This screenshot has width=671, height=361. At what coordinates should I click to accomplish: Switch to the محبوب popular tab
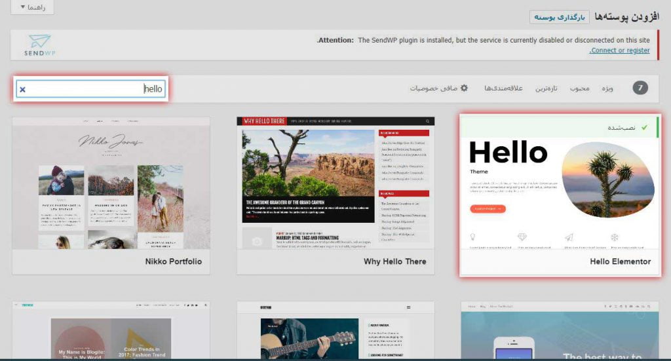tap(579, 88)
